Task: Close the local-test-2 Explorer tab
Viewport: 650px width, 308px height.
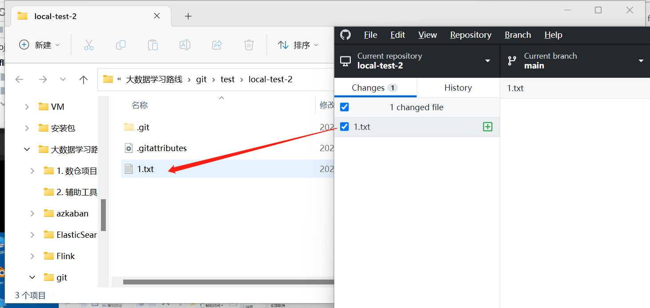Action: (x=157, y=16)
